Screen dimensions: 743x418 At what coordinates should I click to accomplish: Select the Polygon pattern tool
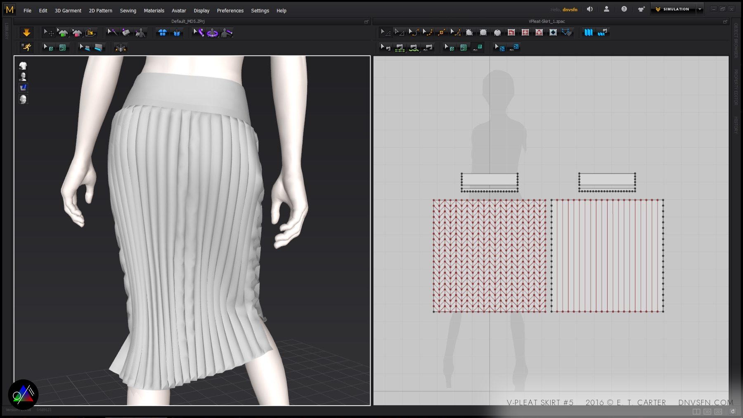pyautogui.click(x=469, y=32)
